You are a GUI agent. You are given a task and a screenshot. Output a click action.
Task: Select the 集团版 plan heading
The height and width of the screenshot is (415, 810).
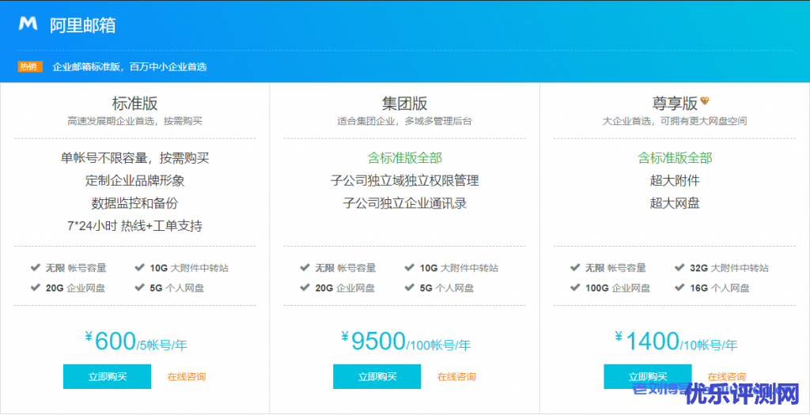tap(405, 104)
